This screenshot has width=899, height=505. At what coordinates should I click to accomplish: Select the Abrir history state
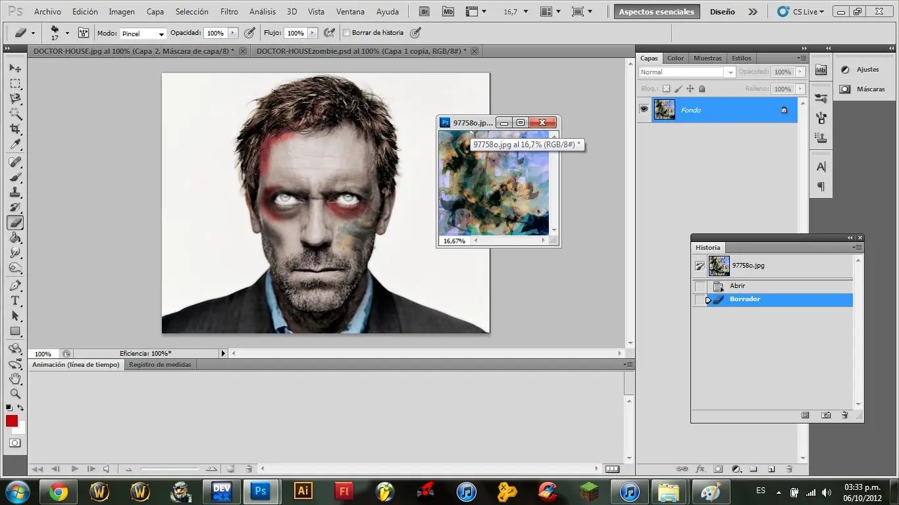pyautogui.click(x=773, y=286)
